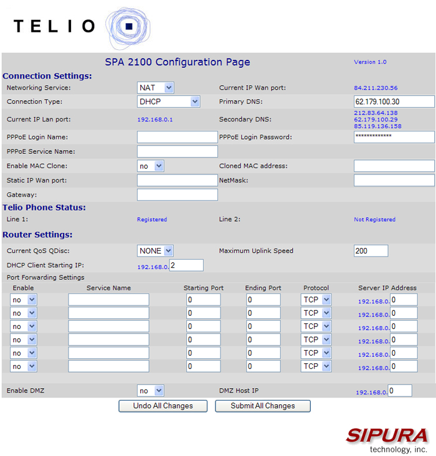The image size is (436, 456).
Task: Click second row Service Name field
Action: click(109, 313)
